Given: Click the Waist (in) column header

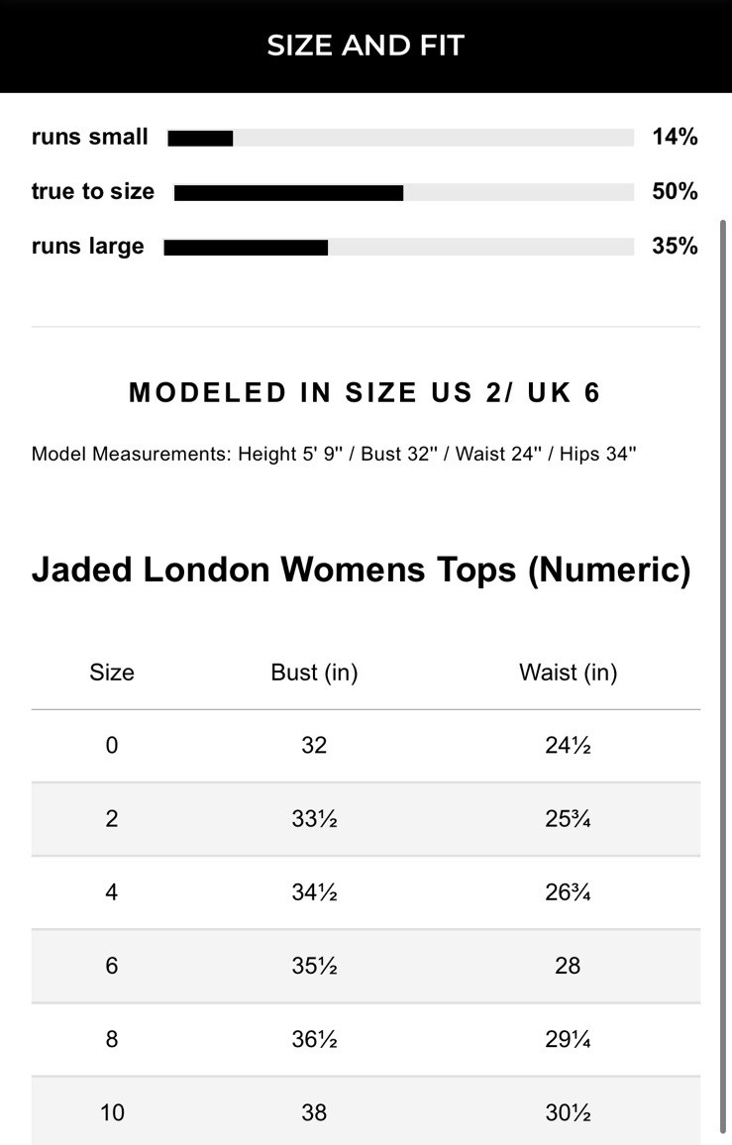Looking at the screenshot, I should click(x=568, y=673).
